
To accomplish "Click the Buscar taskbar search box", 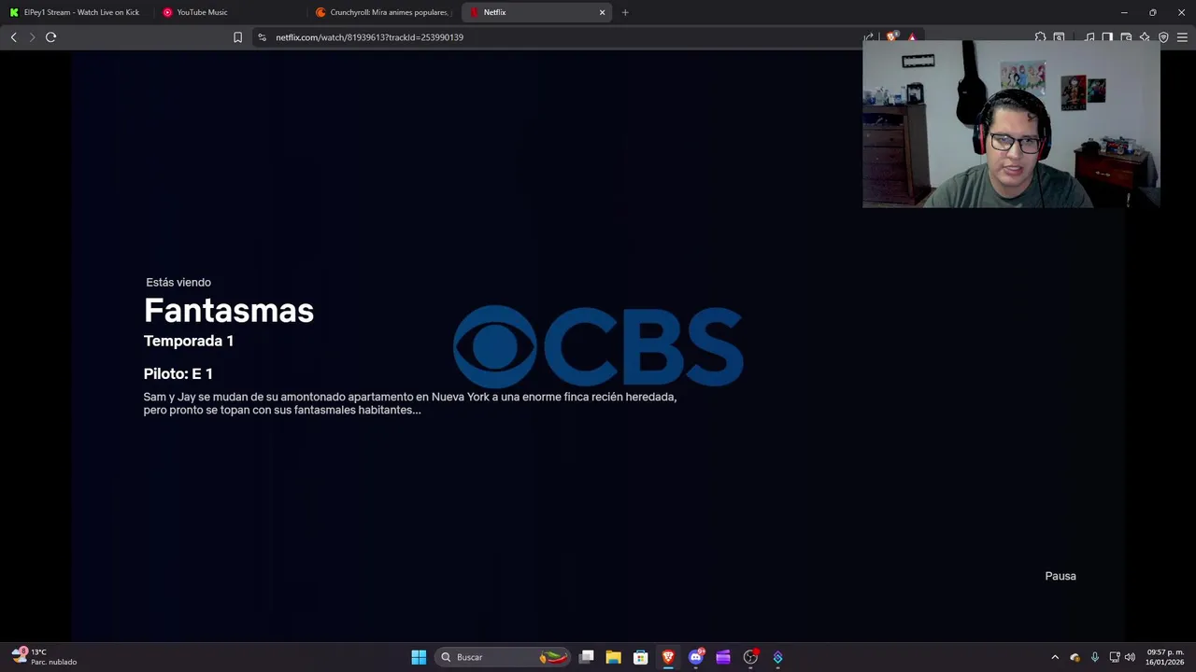I will pos(503,657).
